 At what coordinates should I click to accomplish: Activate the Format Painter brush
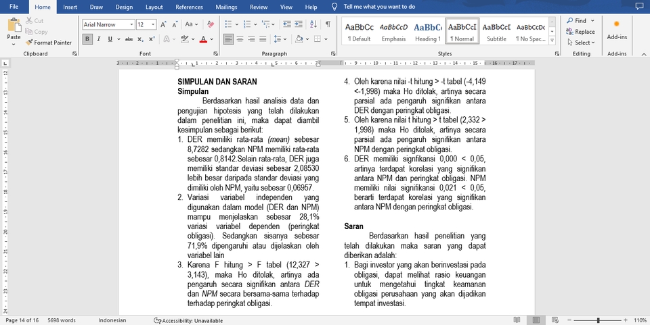coord(29,43)
